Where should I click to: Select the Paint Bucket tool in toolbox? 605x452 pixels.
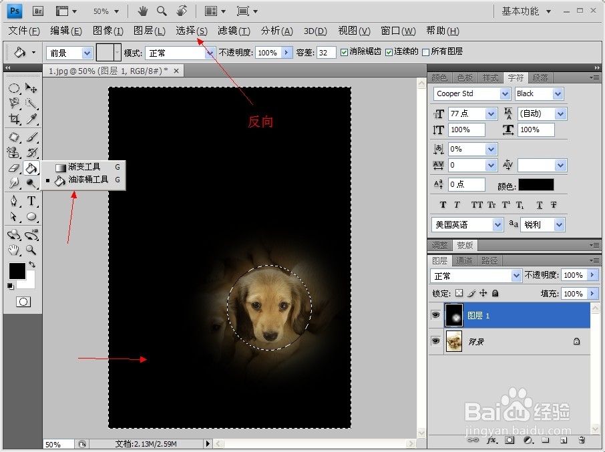(31, 168)
